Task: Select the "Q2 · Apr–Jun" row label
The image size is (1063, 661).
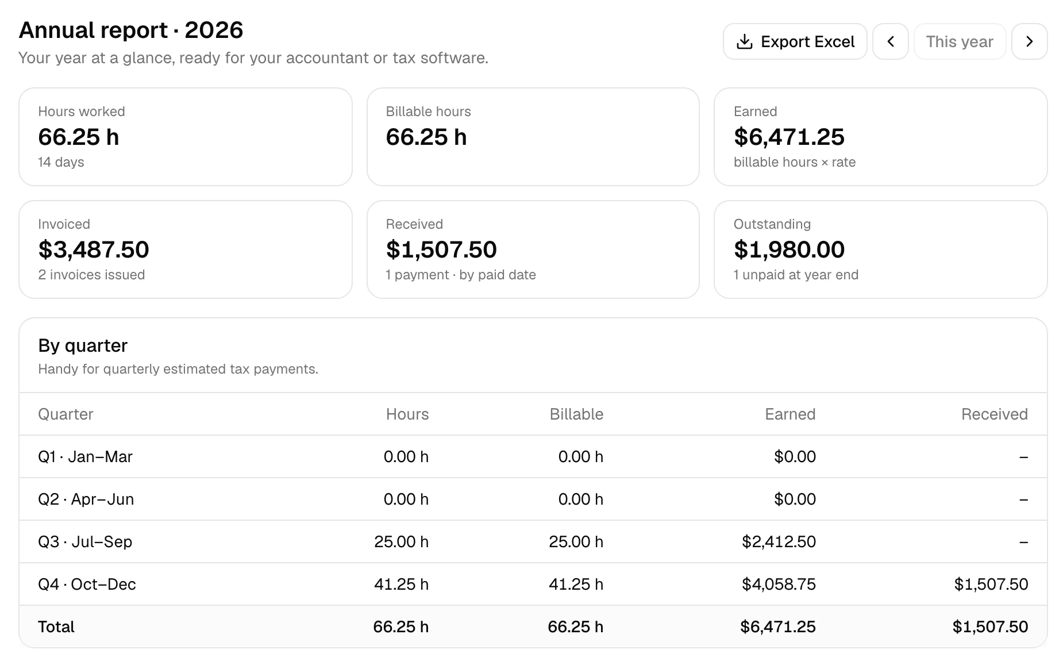Action: click(86, 499)
